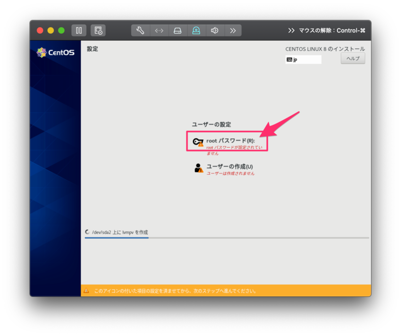Viewport: 401px width, 336px height.
Task: Close the VM window with red button
Action: (x=40, y=31)
